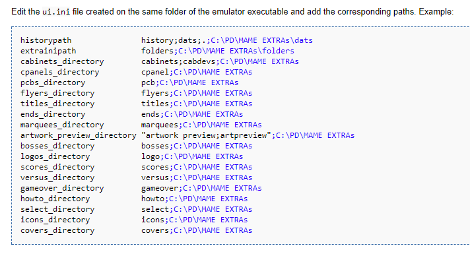
Task: Click the logos_directory path value
Action: click(x=192, y=156)
